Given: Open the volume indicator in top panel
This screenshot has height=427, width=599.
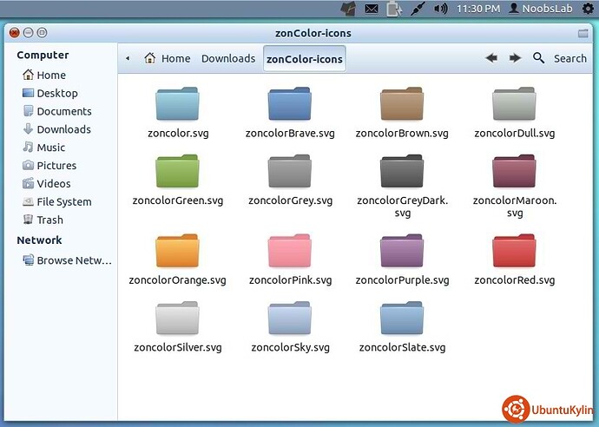Looking at the screenshot, I should 440,9.
